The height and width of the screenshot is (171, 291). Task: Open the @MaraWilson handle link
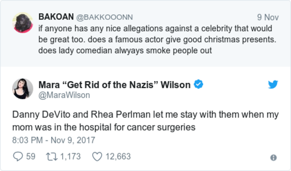tap(64, 95)
